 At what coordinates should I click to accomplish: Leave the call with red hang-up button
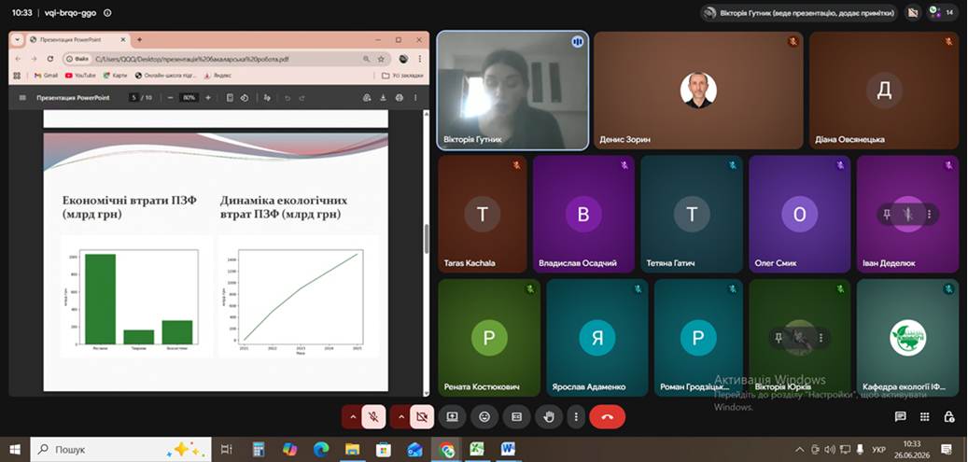(x=608, y=417)
